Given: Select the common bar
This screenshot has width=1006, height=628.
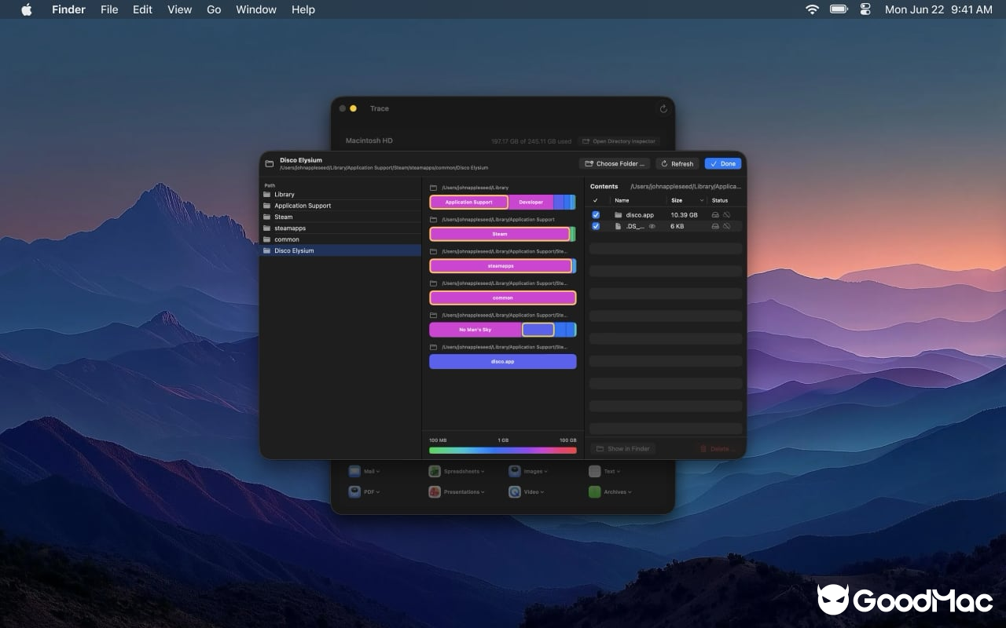Looking at the screenshot, I should (503, 298).
